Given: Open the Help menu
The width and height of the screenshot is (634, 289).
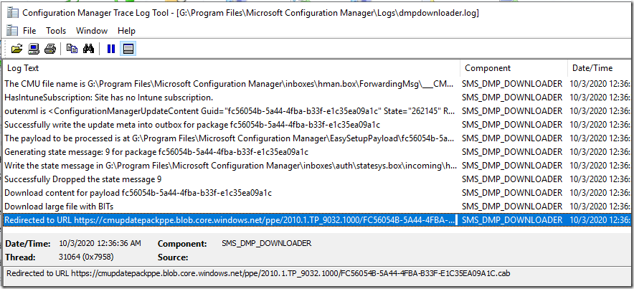Looking at the screenshot, I should point(126,31).
